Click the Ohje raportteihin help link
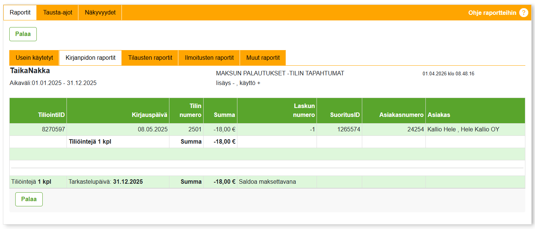The height and width of the screenshot is (229, 535). click(492, 13)
